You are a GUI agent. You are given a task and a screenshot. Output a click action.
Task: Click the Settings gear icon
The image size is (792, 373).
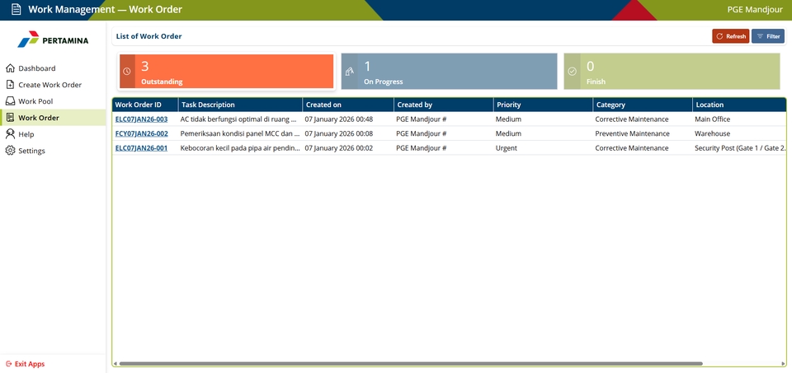[x=10, y=151]
